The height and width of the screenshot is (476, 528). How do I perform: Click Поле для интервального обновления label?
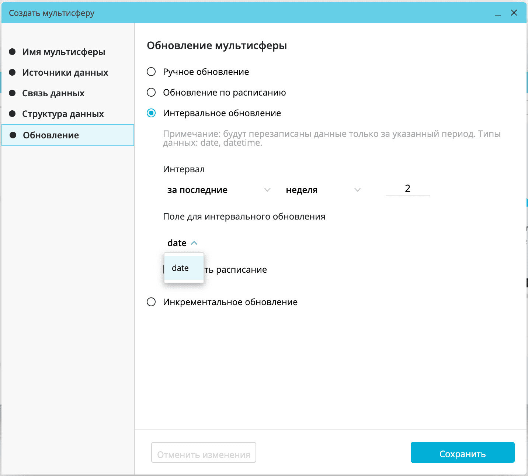pyautogui.click(x=244, y=217)
